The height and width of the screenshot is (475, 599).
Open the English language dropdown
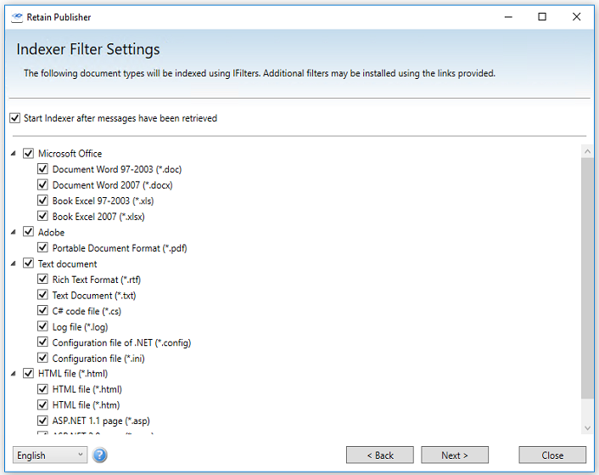click(x=50, y=455)
